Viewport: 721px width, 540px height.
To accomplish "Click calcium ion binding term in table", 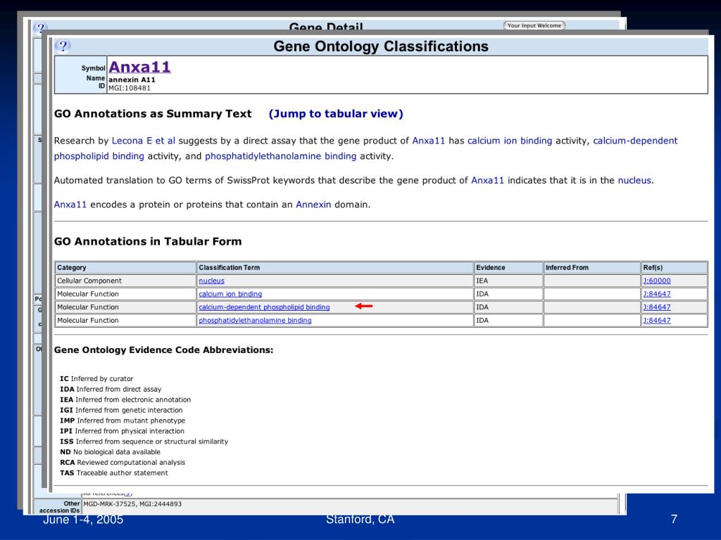I will (x=230, y=294).
